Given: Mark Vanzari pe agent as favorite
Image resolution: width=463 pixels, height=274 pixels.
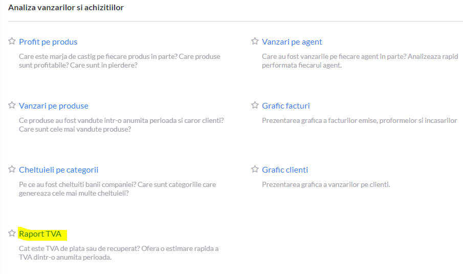Looking at the screenshot, I should click(255, 41).
